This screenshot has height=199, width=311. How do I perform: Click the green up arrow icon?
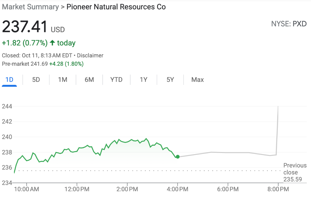(x=52, y=43)
